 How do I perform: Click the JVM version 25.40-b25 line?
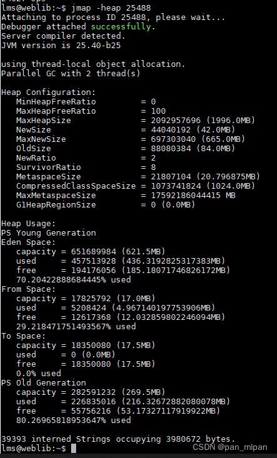[x=61, y=46]
